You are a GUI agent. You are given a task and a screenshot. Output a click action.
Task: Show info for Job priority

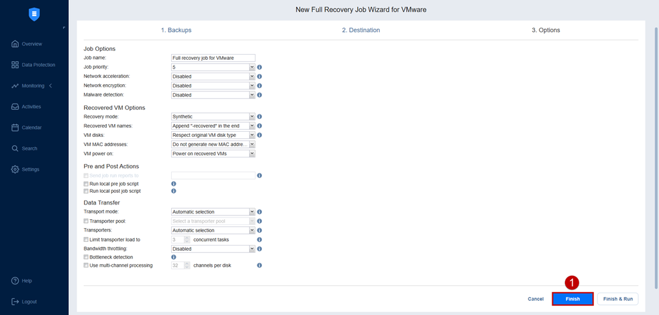[259, 67]
